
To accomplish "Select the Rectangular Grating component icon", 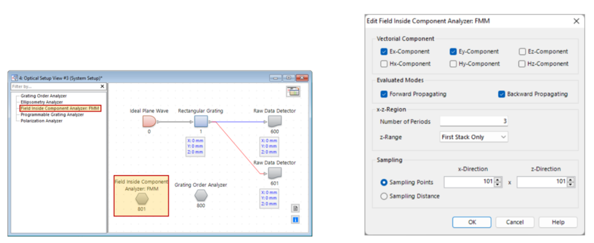I will (201, 122).
